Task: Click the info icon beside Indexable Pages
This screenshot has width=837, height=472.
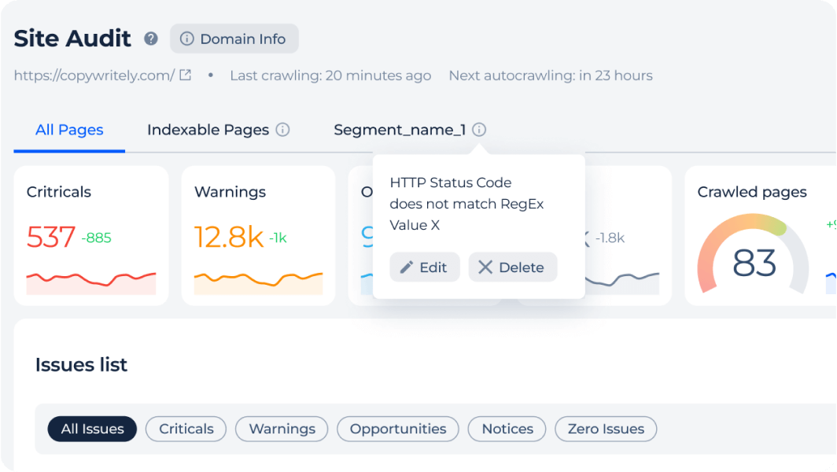Action: (x=283, y=130)
